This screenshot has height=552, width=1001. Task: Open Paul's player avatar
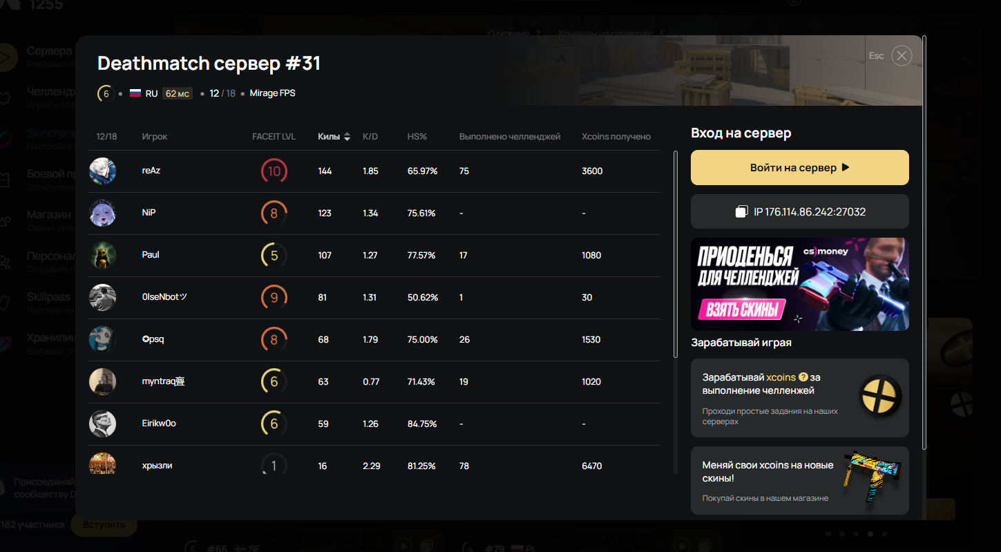click(102, 255)
